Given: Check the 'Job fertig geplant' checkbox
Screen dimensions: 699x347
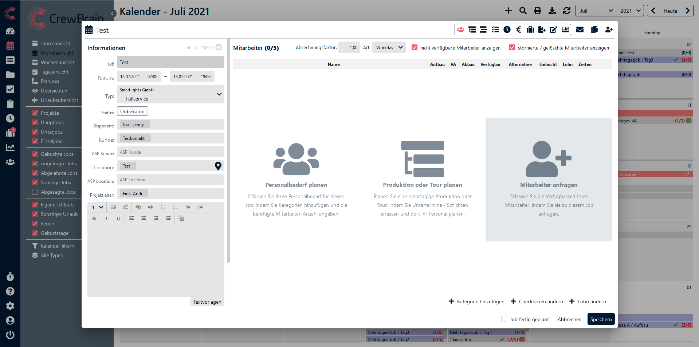Looking at the screenshot, I should tap(504, 319).
